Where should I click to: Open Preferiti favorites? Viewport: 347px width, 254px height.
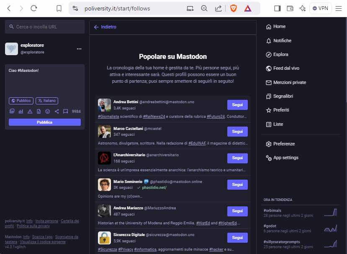pyautogui.click(x=278, y=110)
